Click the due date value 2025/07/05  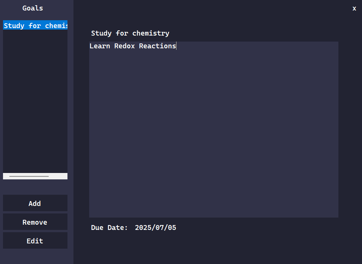coord(156,228)
